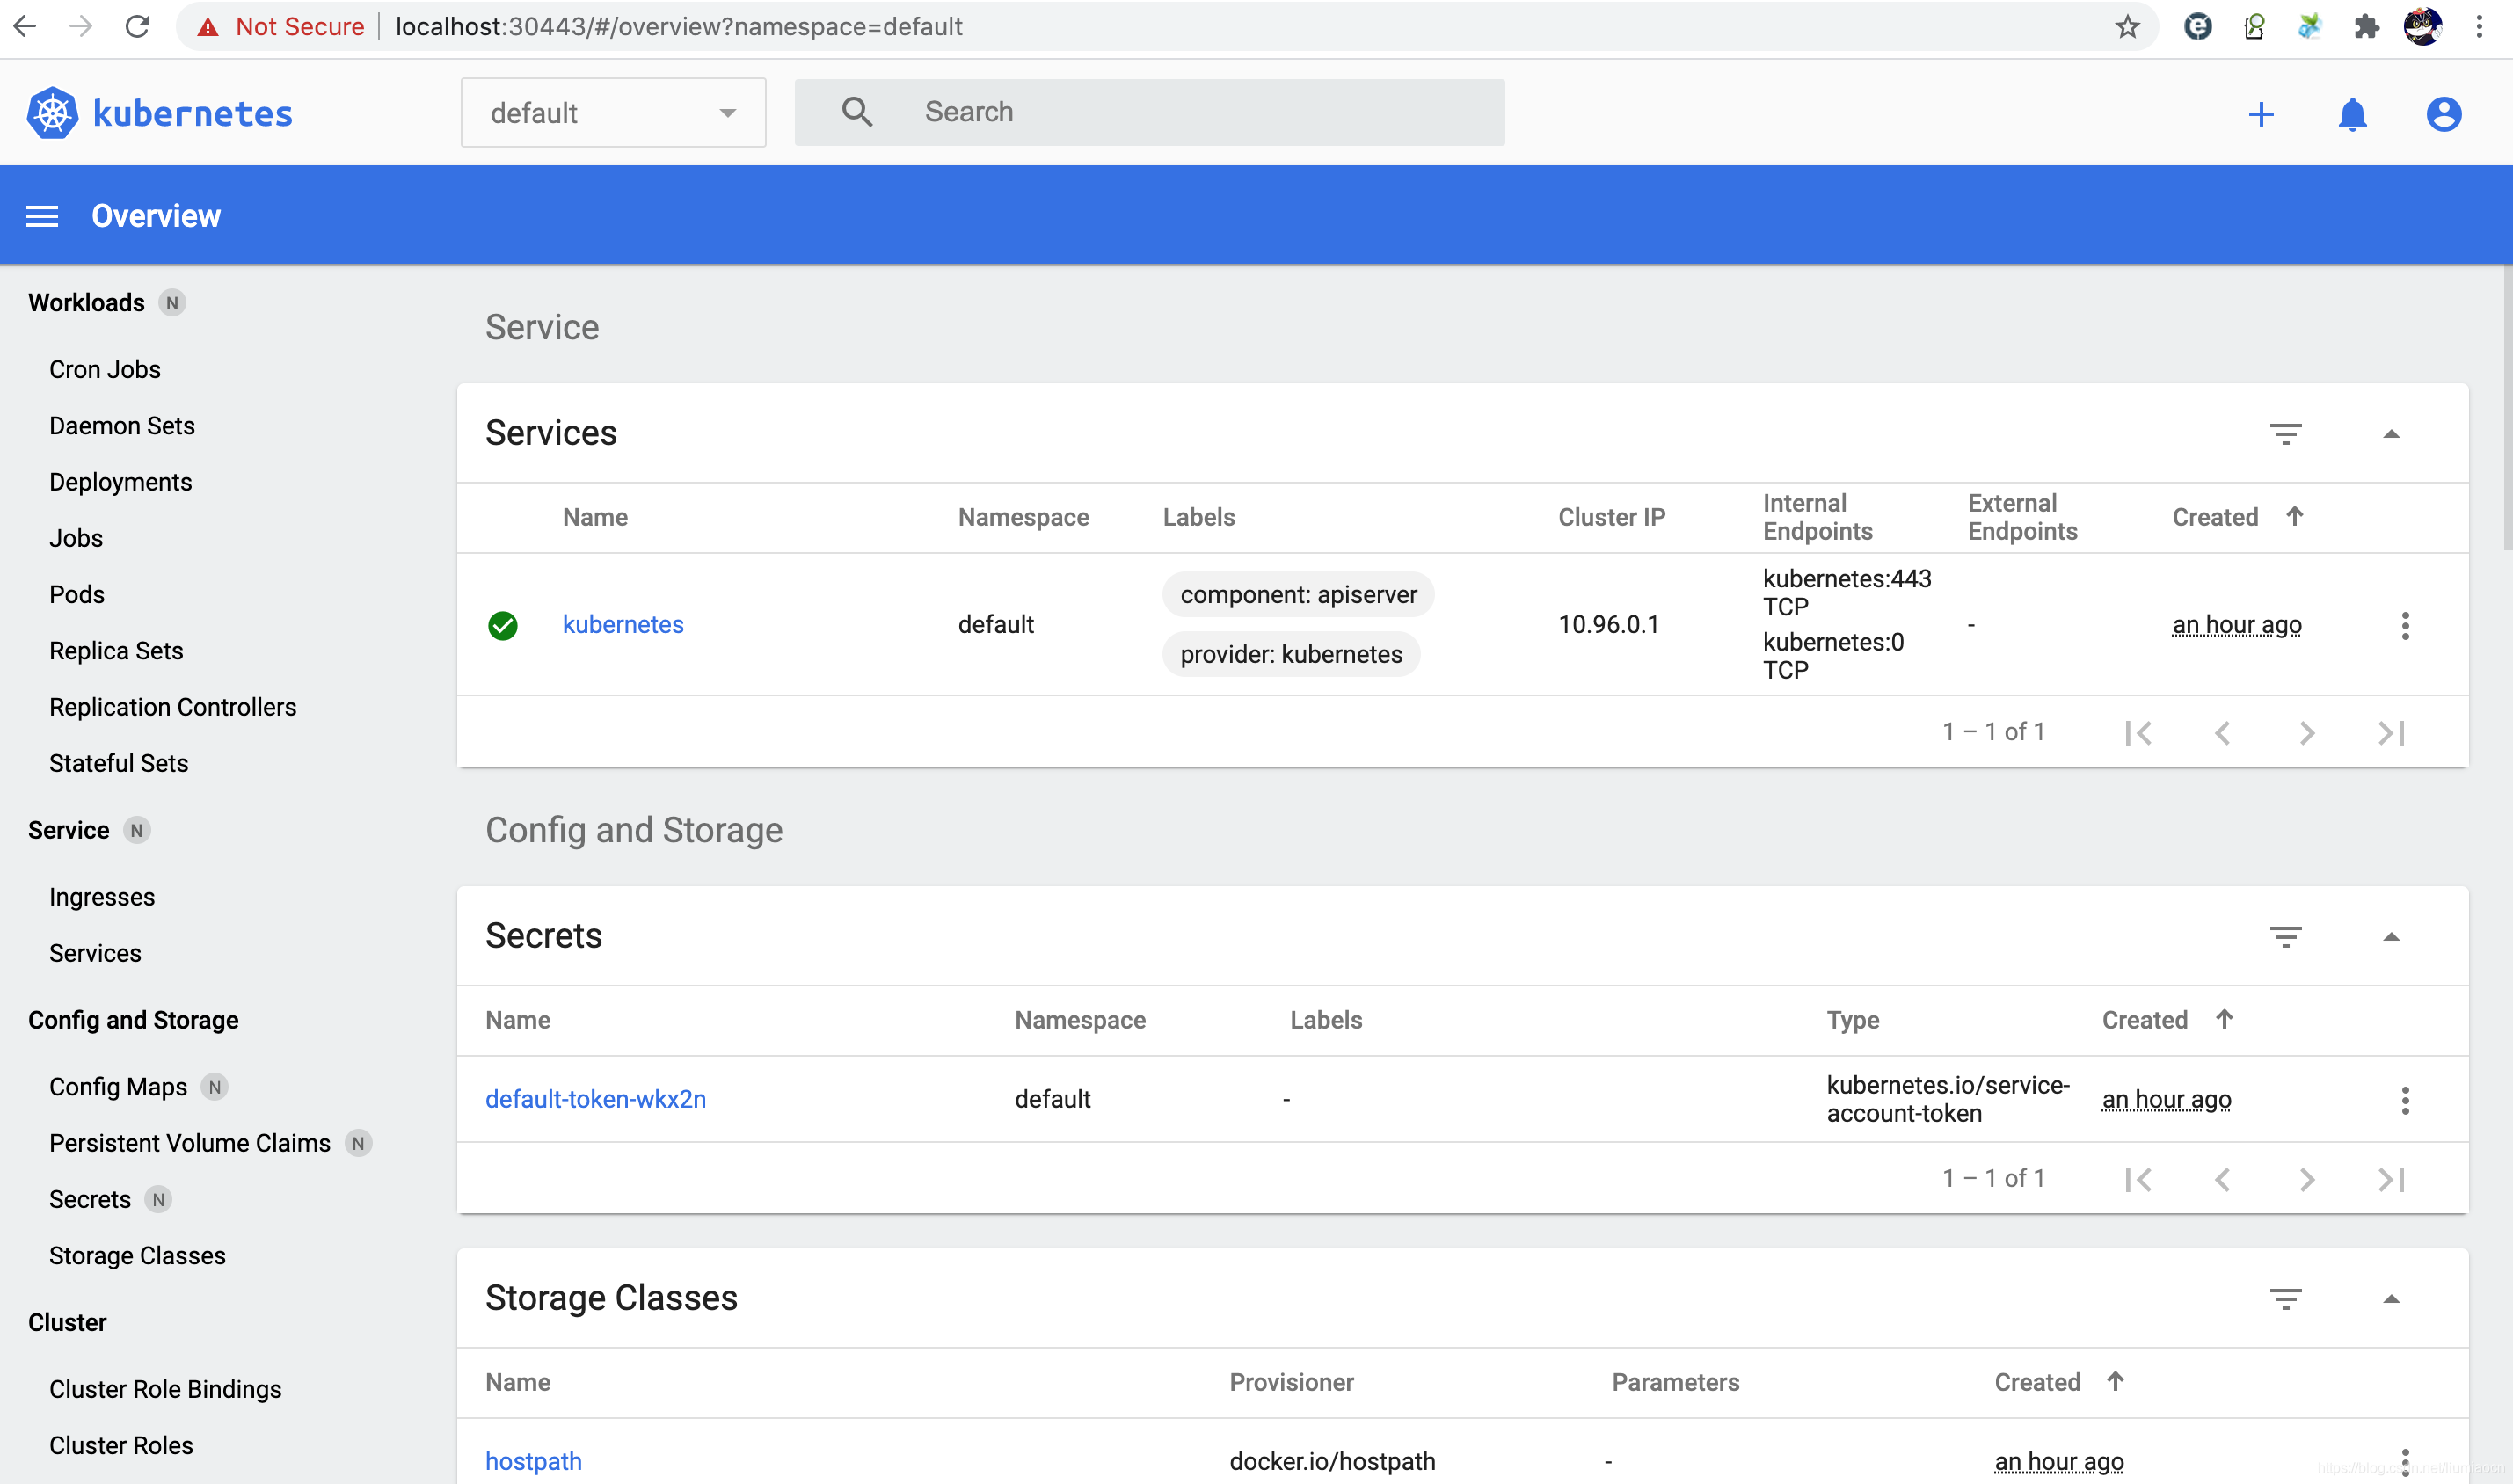Sort Services by Created arrow
Viewport: 2513px width, 1484px height.
[x=2294, y=516]
